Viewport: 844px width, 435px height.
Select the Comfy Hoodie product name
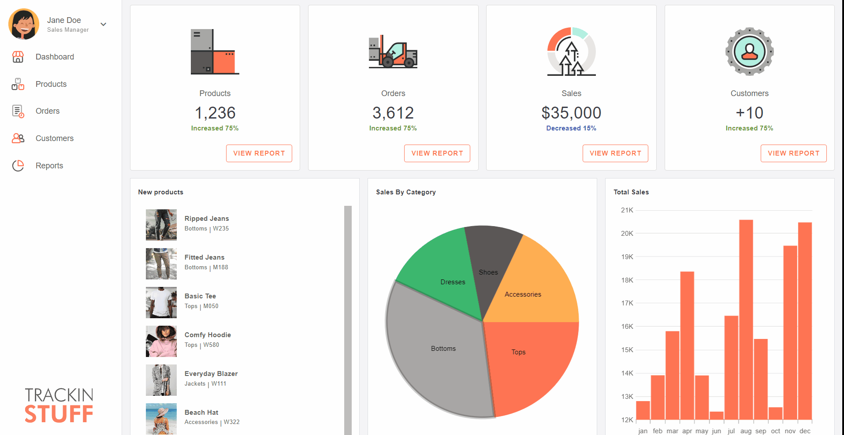[208, 335]
